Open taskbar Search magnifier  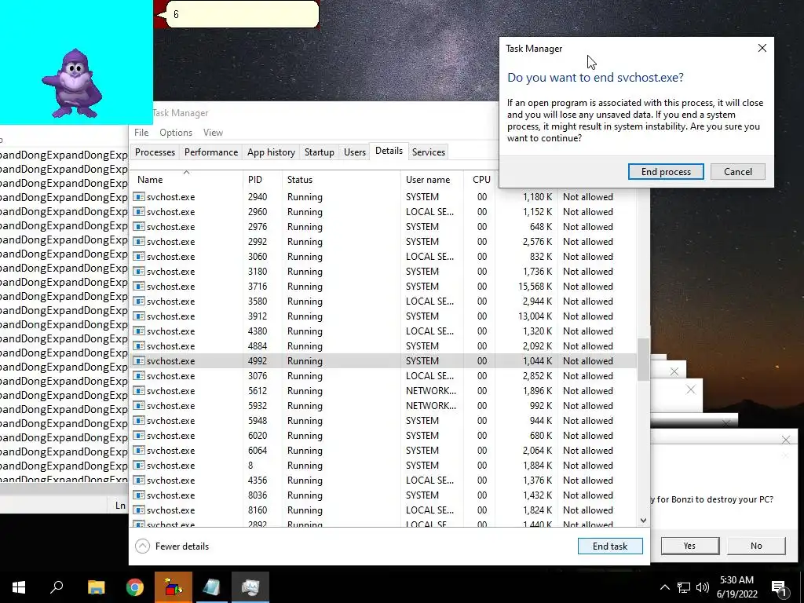[57, 587]
